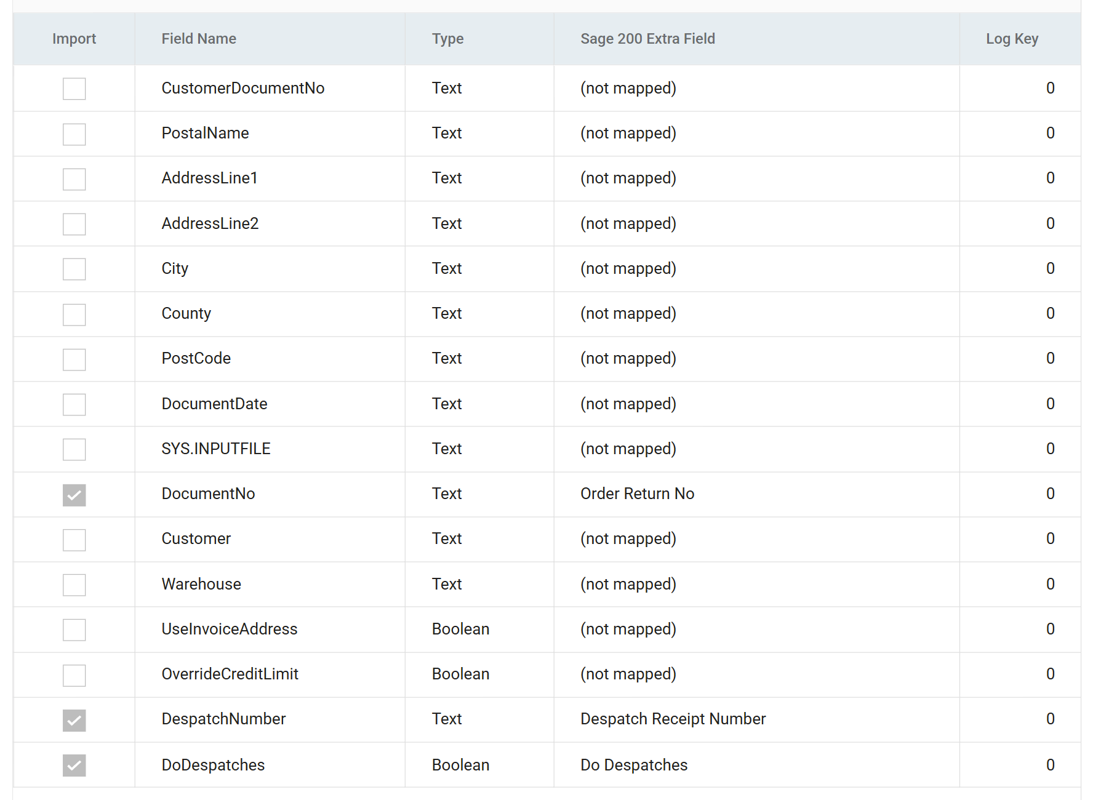
Task: Uncheck the DocumentNo import checkbox
Action: tap(74, 495)
